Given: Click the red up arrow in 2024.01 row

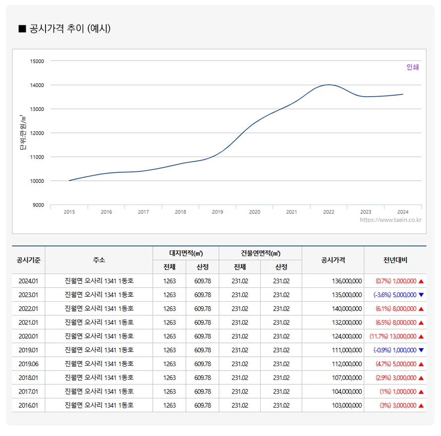Looking at the screenshot, I should point(421,281).
